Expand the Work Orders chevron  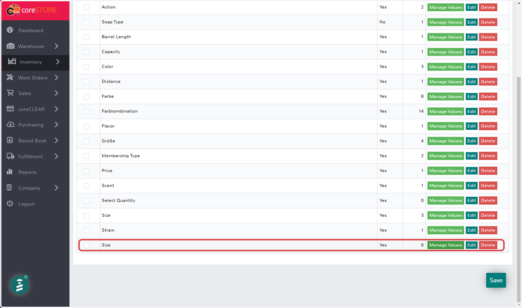57,78
